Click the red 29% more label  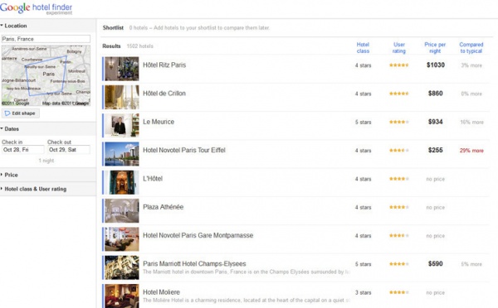point(471,151)
